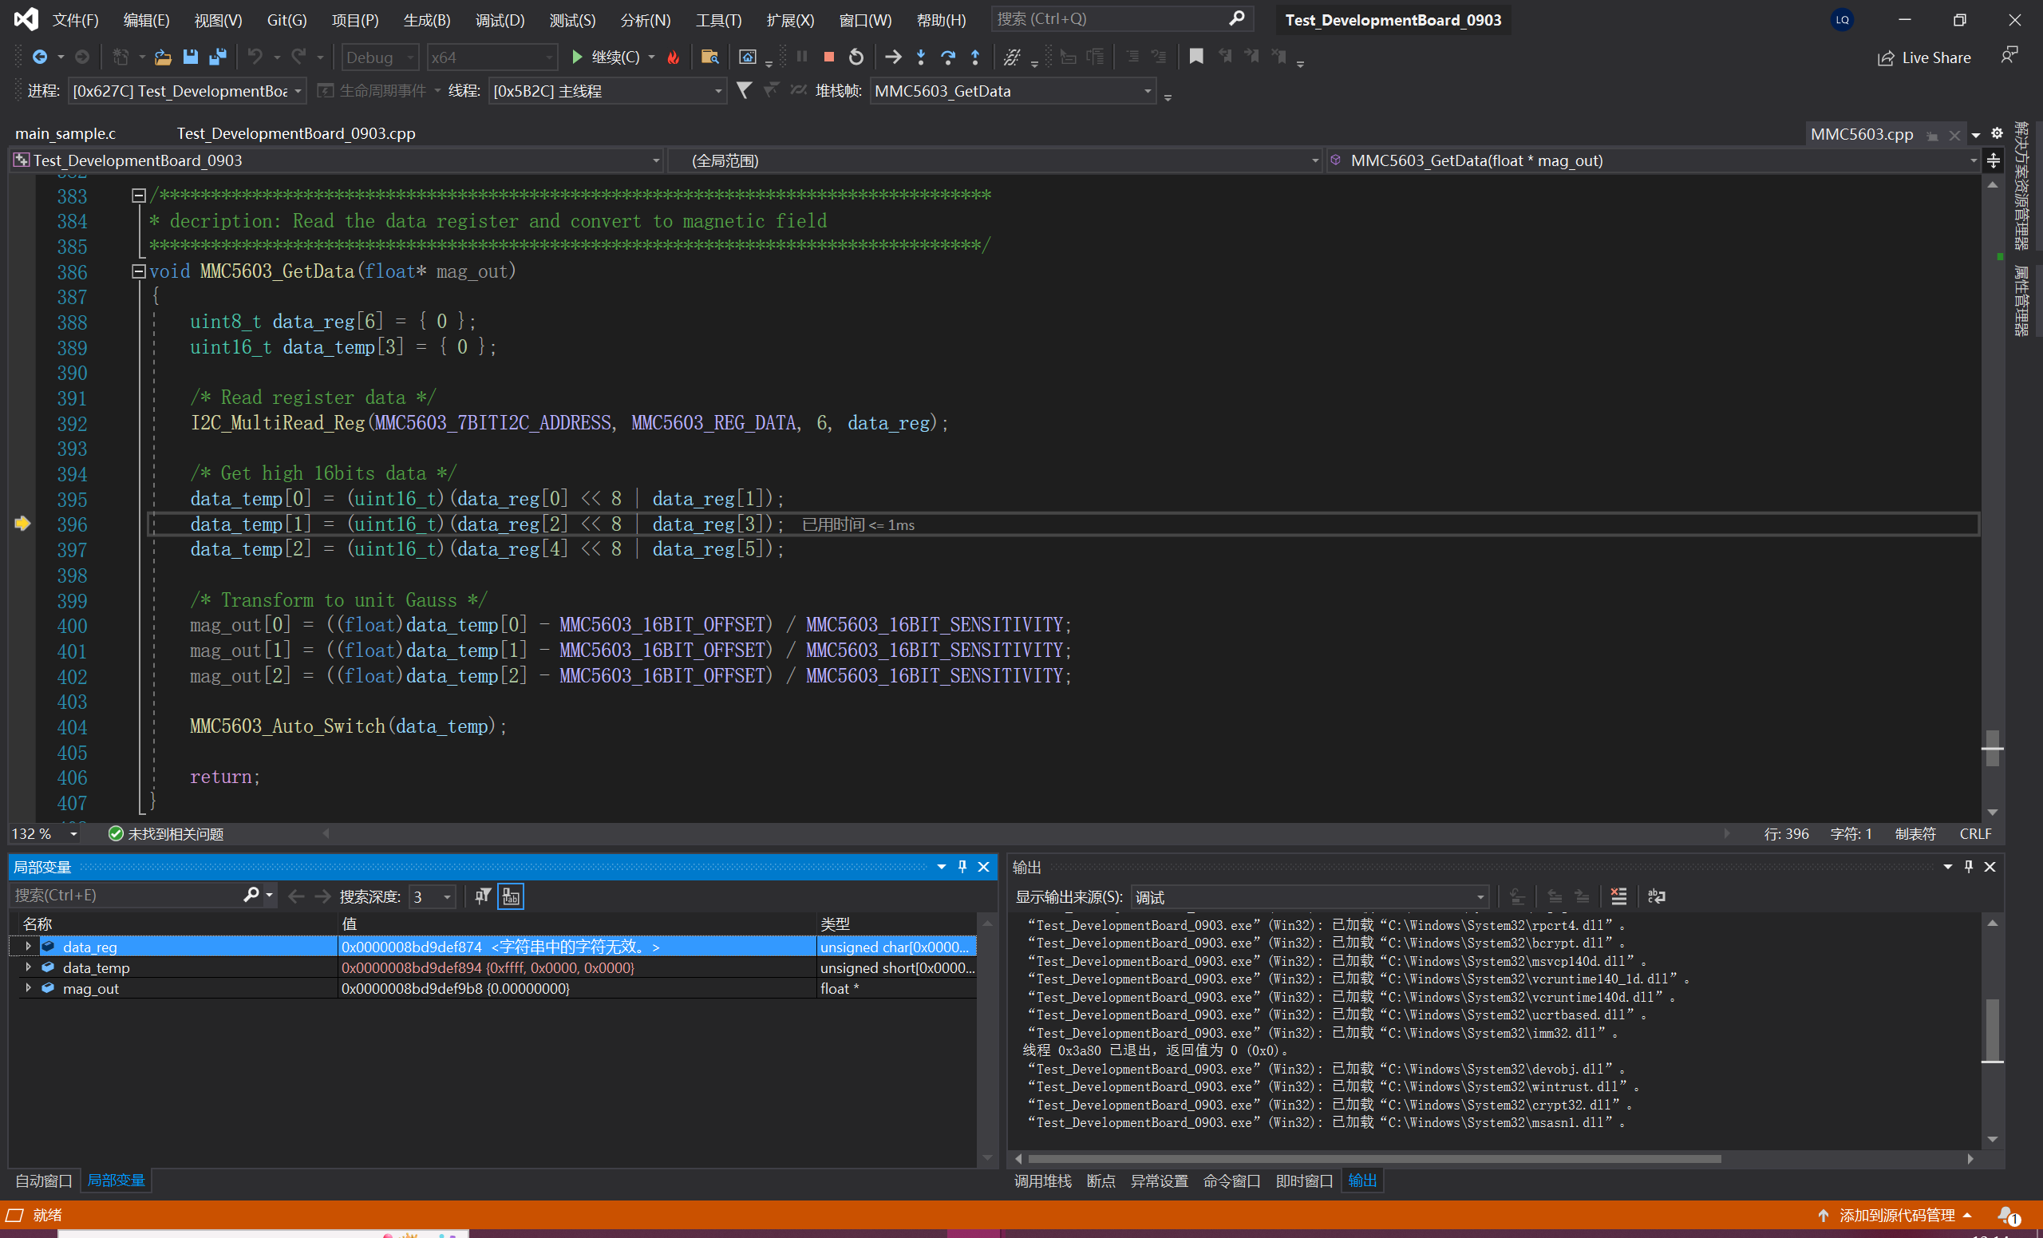Open the MMC5603_GetData member dropdown
This screenshot has width=2043, height=1238.
(1654, 160)
